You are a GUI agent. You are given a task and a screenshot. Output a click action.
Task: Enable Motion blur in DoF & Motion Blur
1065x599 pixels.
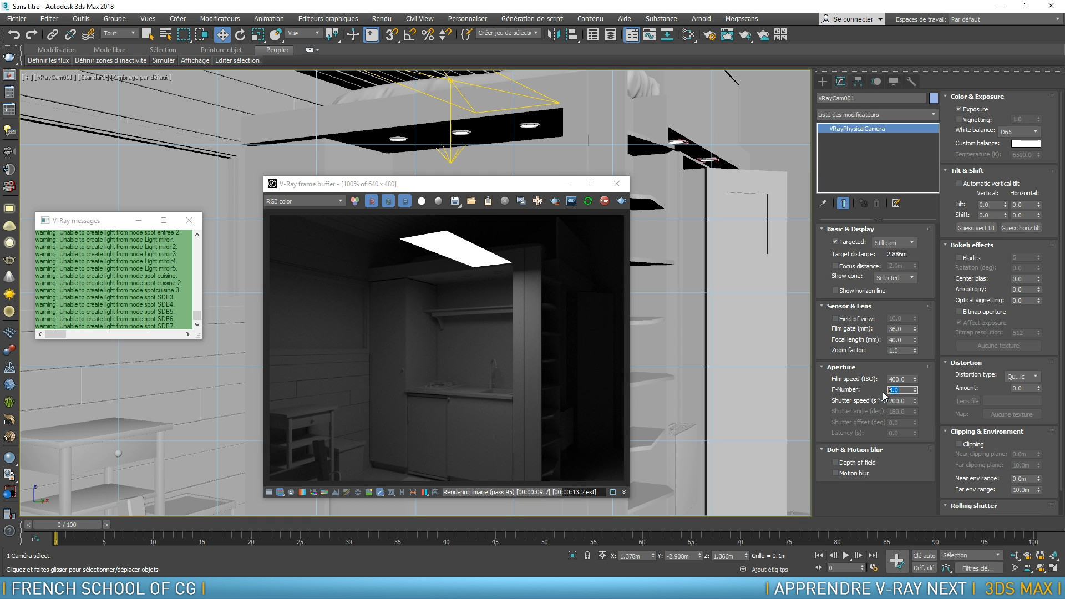tap(835, 473)
